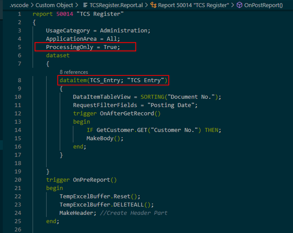The width and height of the screenshot is (293, 233).
Task: Click the report ID 50014
Action: pyautogui.click(x=65, y=14)
